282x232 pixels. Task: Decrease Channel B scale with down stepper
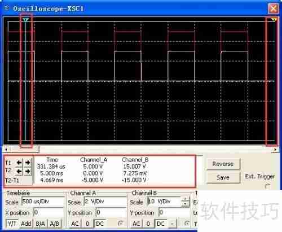tap(185, 204)
